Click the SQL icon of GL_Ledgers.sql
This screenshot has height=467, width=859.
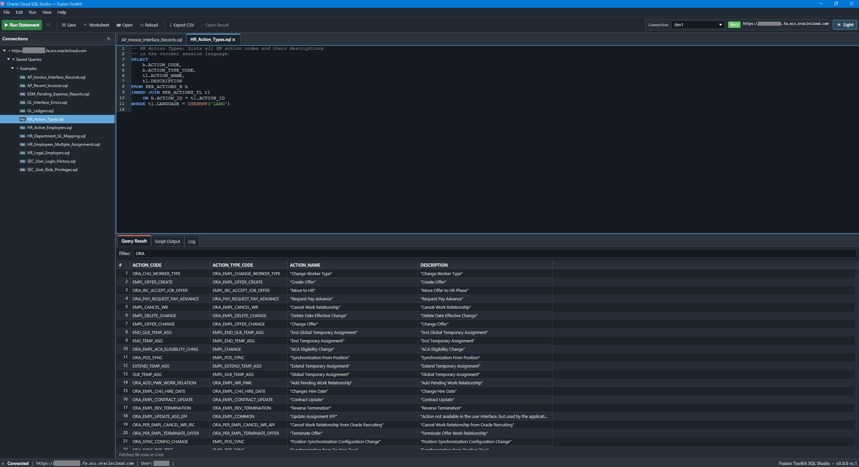23,111
